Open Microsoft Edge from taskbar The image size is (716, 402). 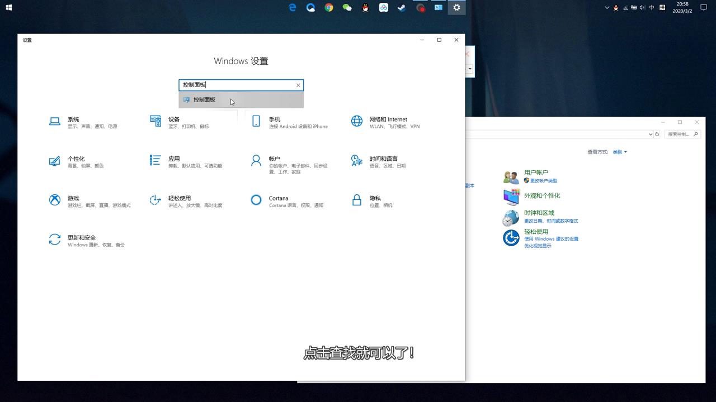[293, 7]
